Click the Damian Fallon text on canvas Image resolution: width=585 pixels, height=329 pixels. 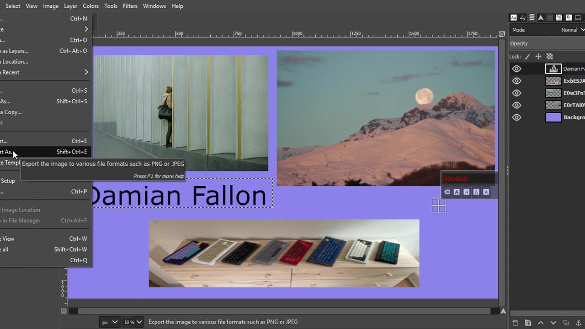179,196
